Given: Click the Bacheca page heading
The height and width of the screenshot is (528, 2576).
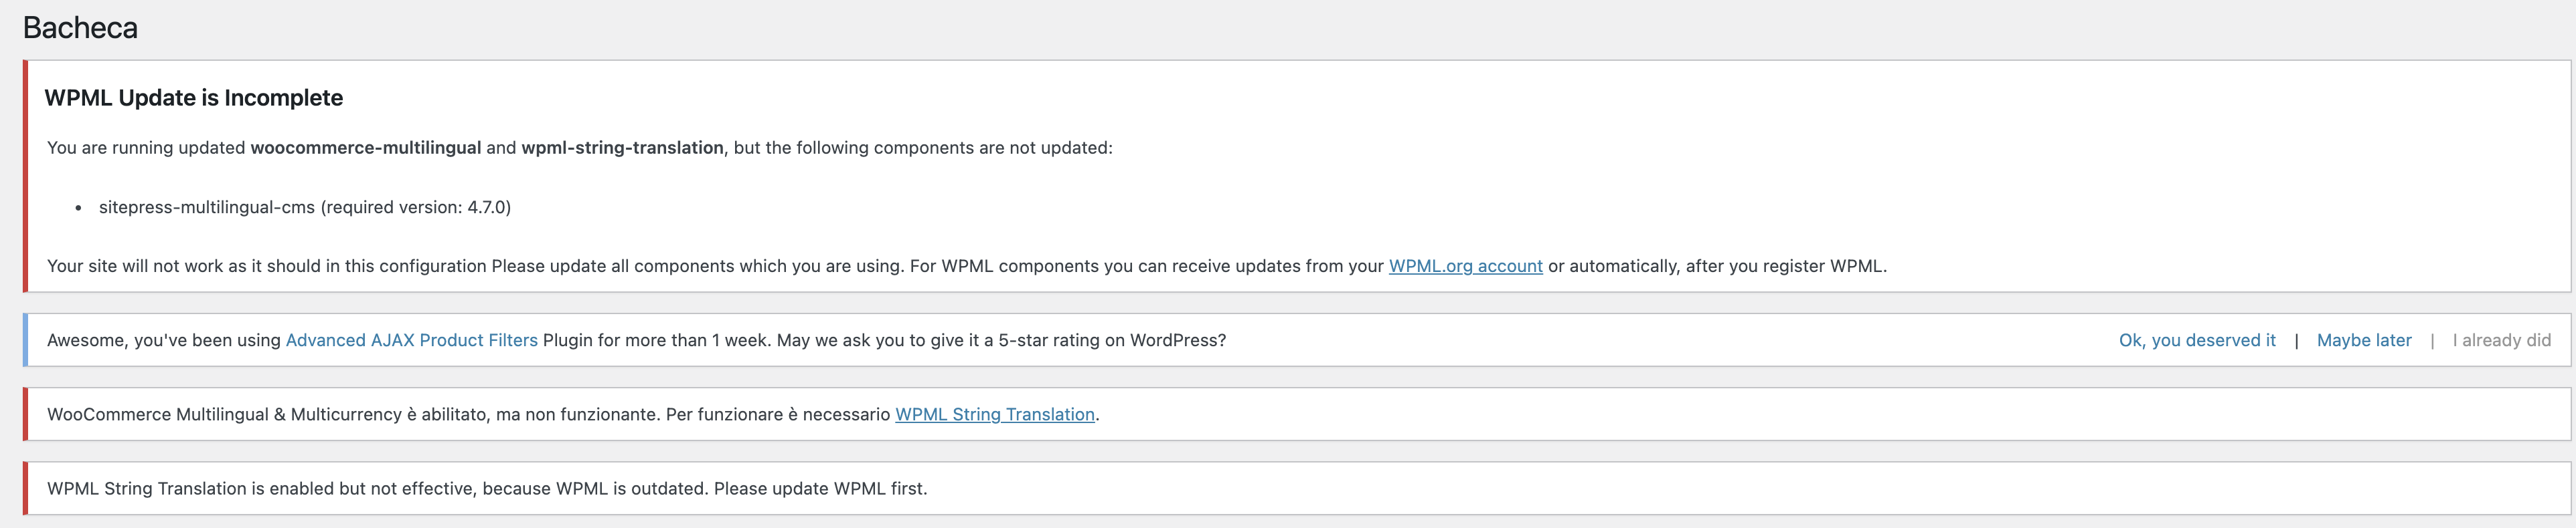Looking at the screenshot, I should (80, 28).
